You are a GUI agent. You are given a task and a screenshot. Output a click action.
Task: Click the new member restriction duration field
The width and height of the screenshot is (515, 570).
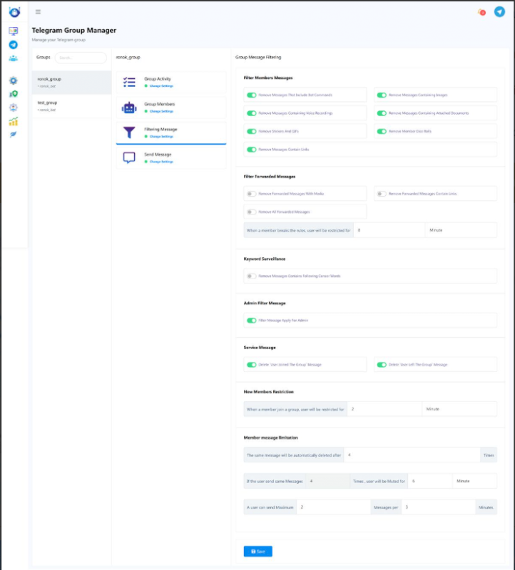(384, 409)
